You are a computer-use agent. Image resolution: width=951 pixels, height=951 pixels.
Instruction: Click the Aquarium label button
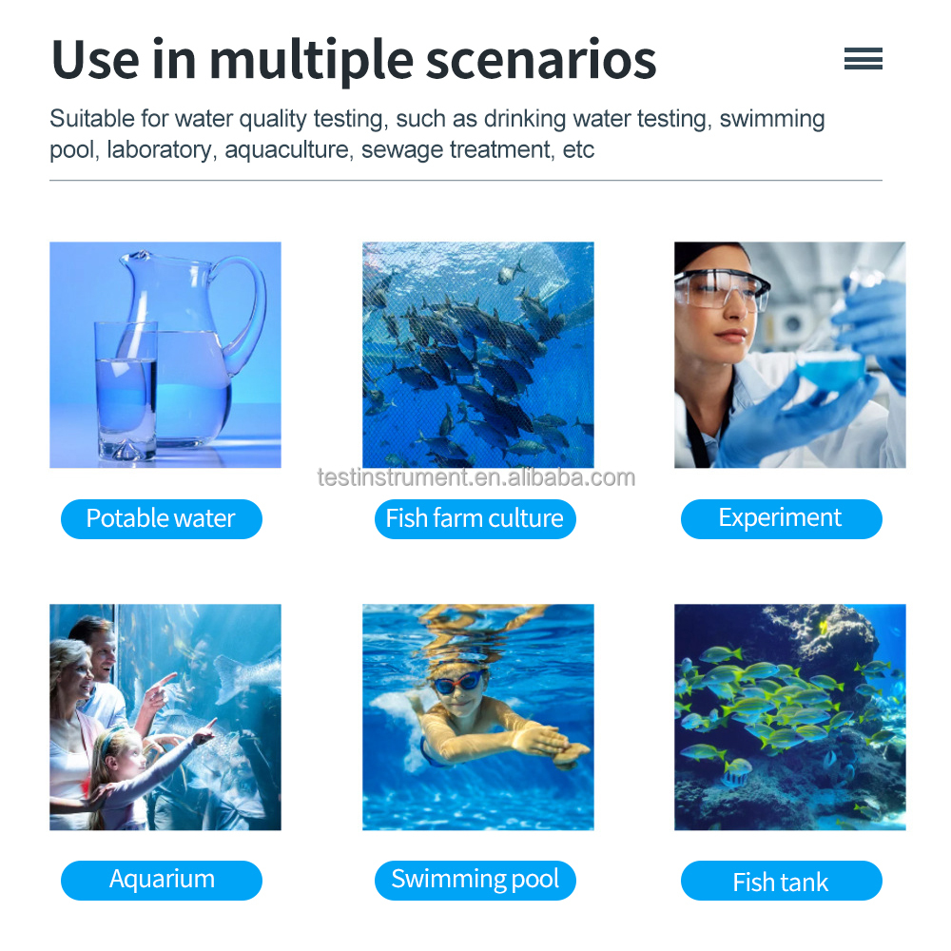click(162, 880)
